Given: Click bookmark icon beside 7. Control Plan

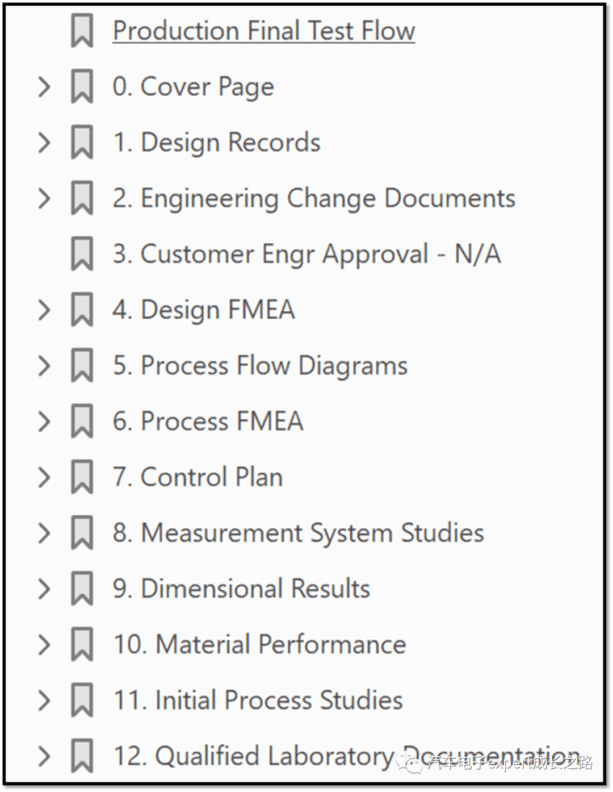Looking at the screenshot, I should (x=82, y=477).
